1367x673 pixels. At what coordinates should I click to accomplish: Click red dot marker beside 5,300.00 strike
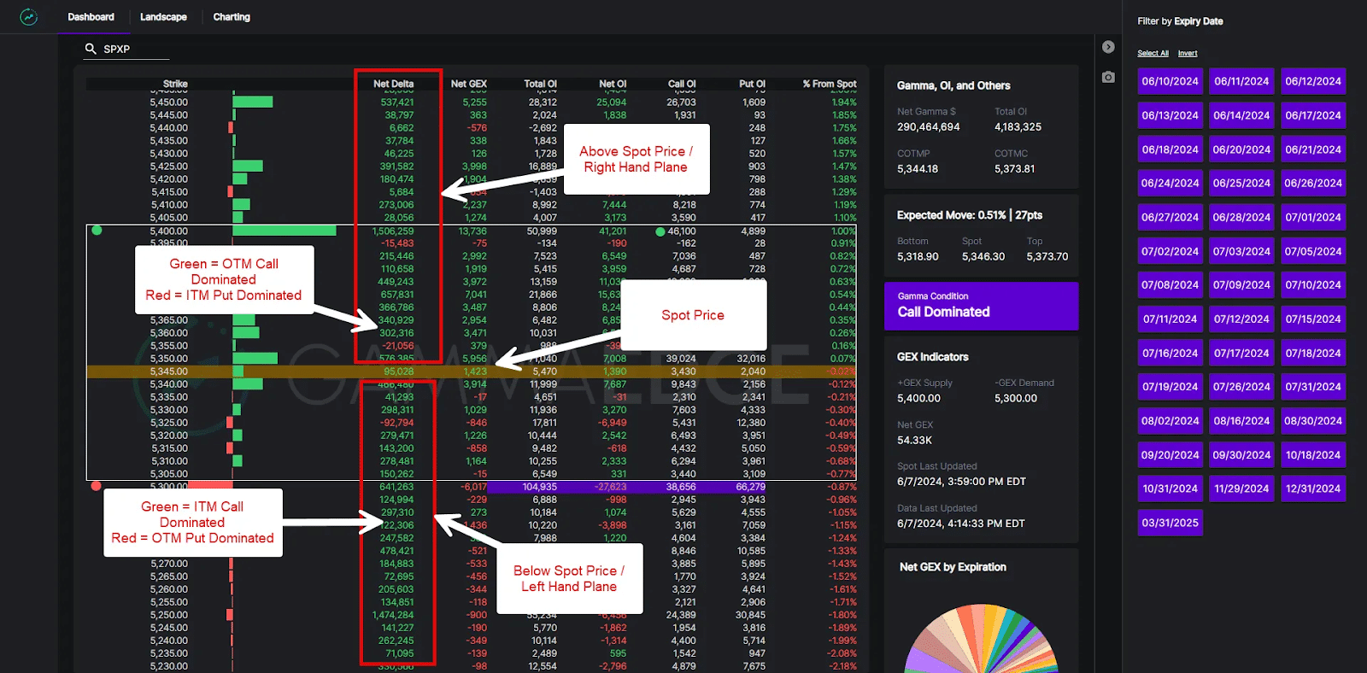tap(97, 486)
